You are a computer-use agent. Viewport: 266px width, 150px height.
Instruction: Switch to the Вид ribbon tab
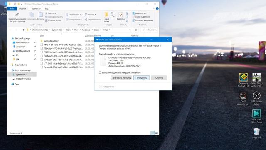coord(47,8)
